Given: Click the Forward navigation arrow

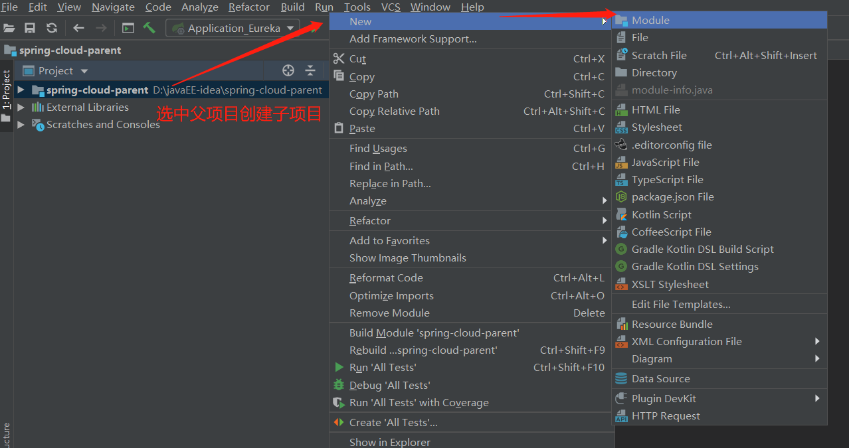Looking at the screenshot, I should (x=100, y=28).
